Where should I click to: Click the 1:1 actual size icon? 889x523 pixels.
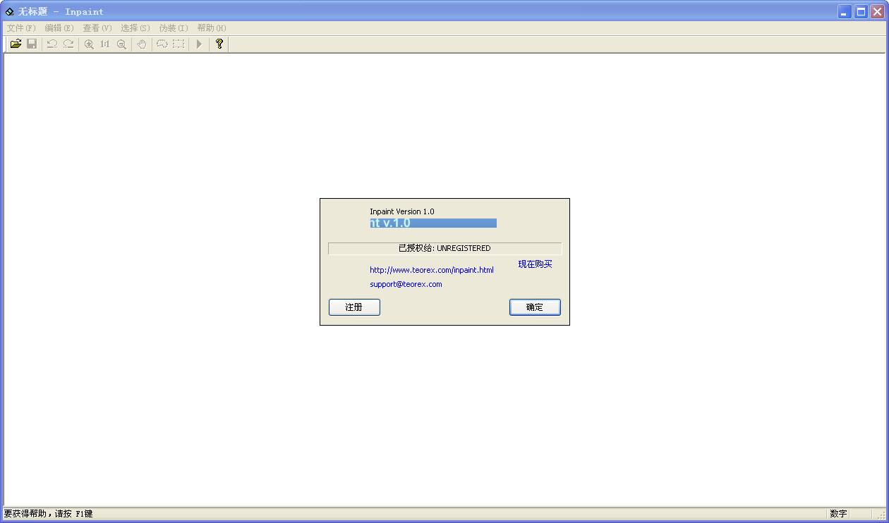tap(105, 44)
